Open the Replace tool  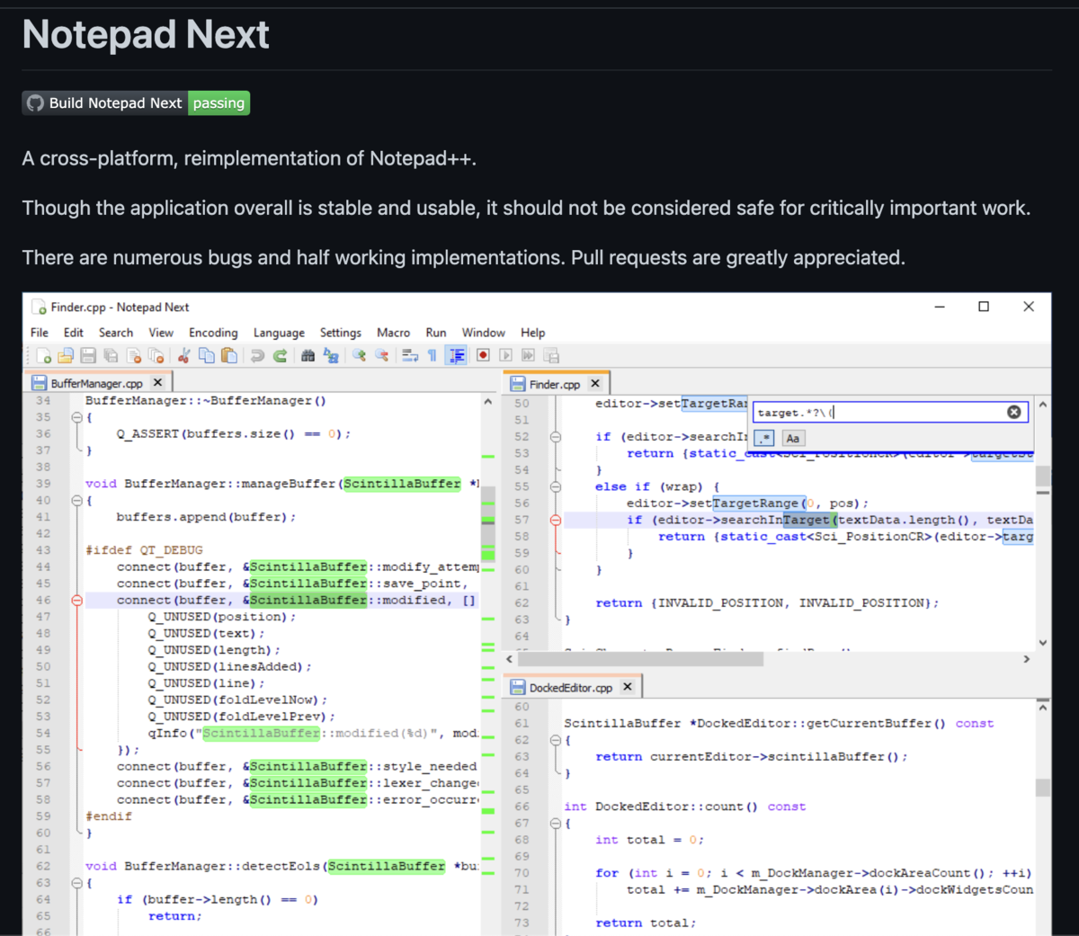(332, 354)
